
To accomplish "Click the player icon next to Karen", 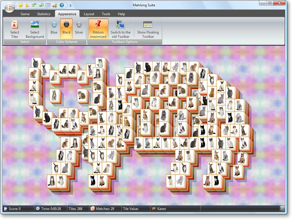I will point(154,209).
